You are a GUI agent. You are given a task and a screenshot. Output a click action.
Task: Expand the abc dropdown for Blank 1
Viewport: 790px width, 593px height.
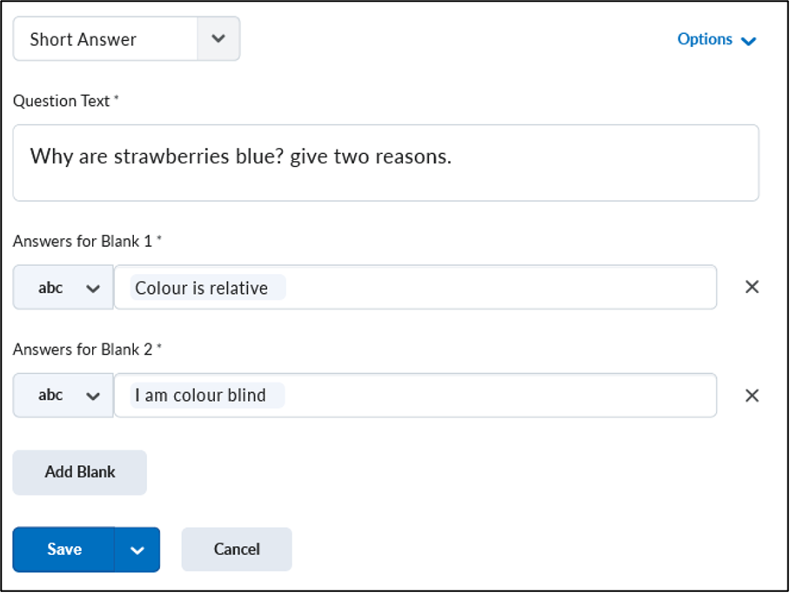pos(63,288)
